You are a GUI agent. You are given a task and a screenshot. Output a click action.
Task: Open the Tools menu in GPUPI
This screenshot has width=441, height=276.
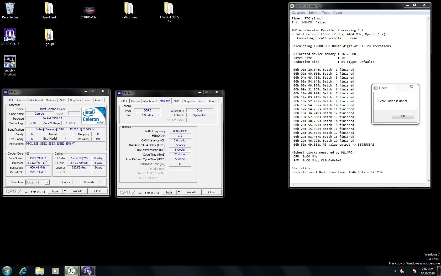(326, 13)
